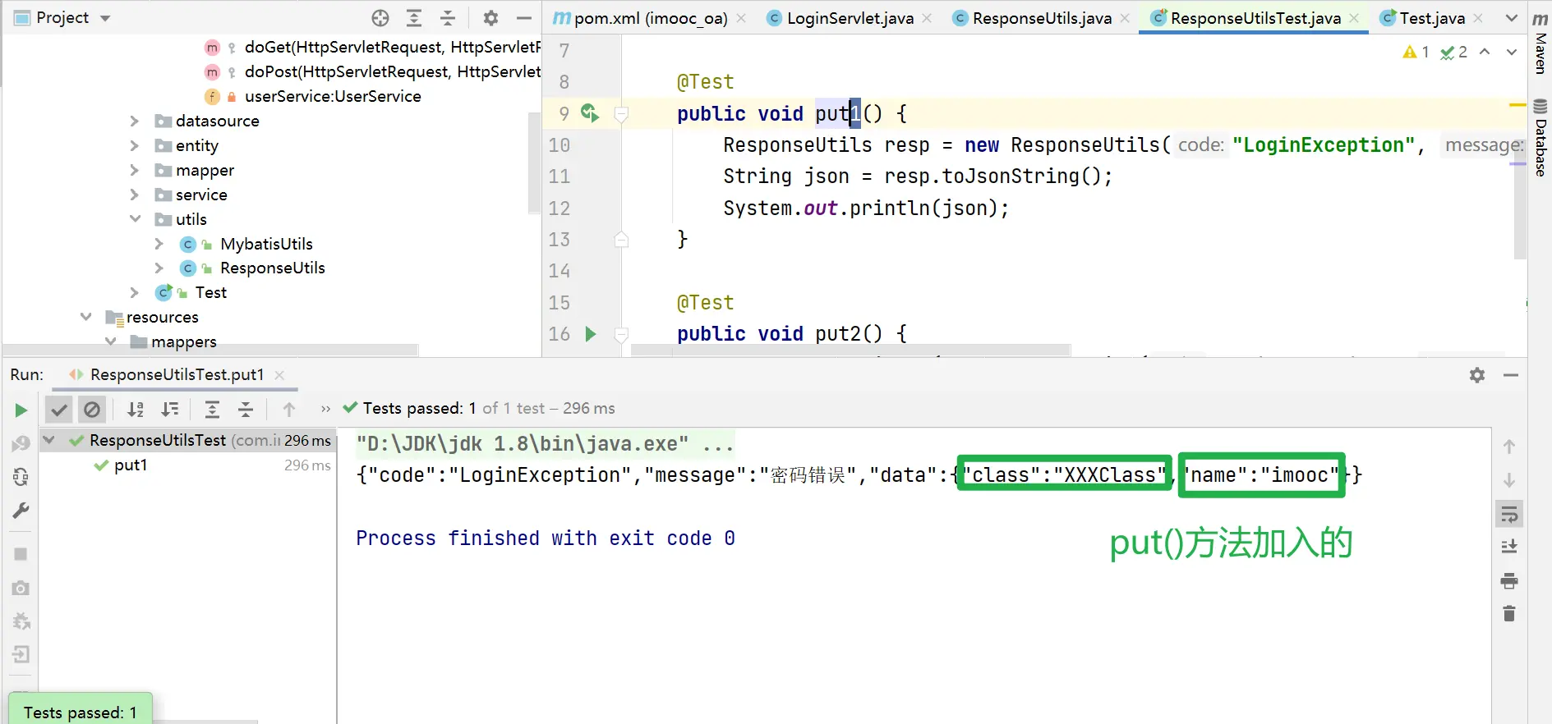1552x724 pixels.
Task: Click the camera dump threads icon
Action: tap(21, 588)
